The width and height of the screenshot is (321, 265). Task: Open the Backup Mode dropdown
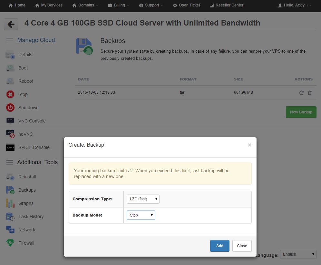(x=141, y=215)
